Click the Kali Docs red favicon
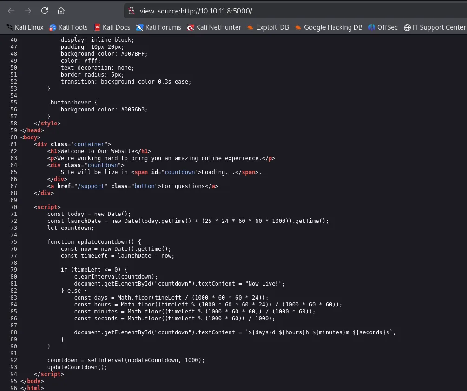 tap(97, 27)
